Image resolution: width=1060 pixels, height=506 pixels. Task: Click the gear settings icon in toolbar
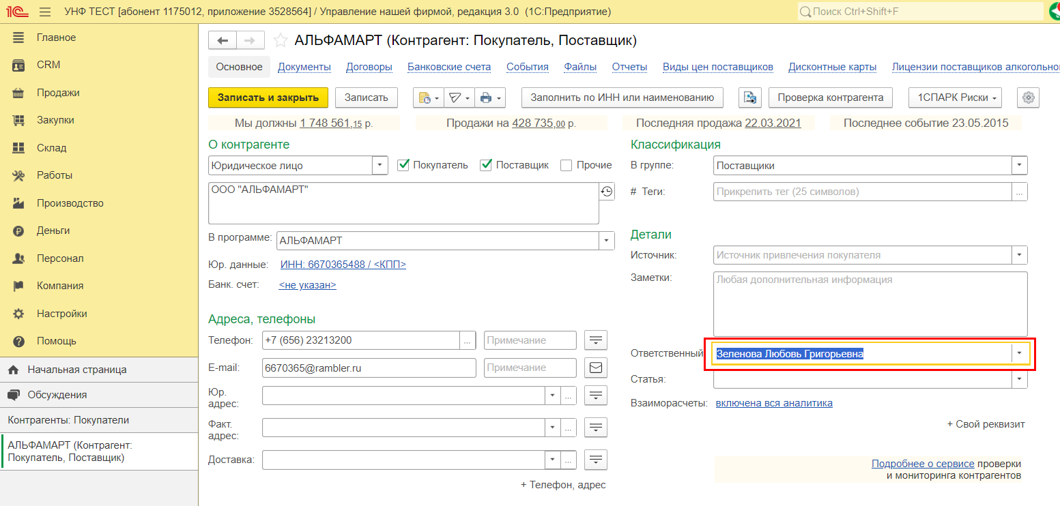(1028, 98)
